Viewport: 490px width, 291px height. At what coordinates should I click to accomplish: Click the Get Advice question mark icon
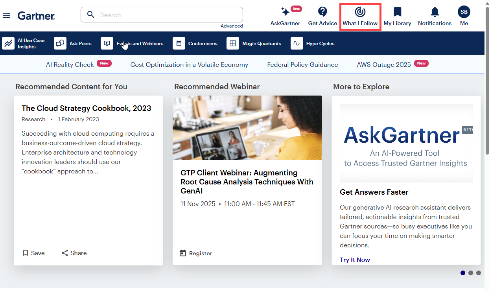pyautogui.click(x=322, y=12)
